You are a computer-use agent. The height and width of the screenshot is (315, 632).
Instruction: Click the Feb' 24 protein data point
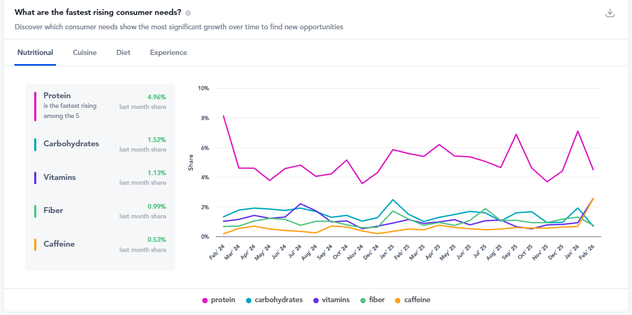[223, 115]
